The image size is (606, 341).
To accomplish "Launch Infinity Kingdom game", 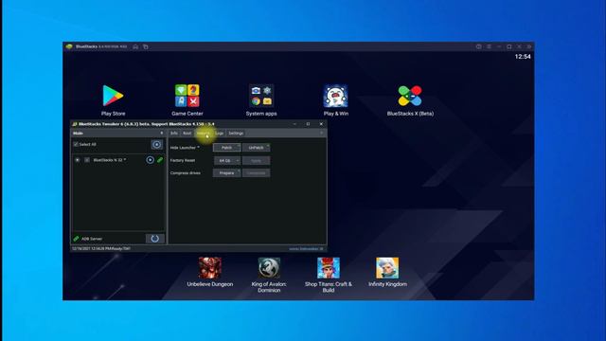I will [387, 267].
